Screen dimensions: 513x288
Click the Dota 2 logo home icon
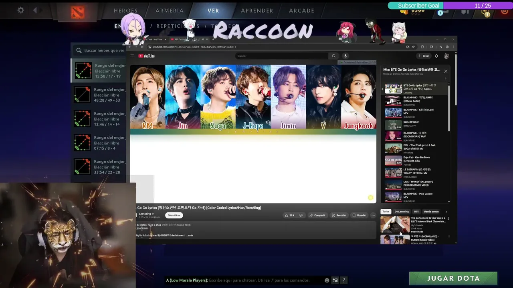[x=78, y=12]
